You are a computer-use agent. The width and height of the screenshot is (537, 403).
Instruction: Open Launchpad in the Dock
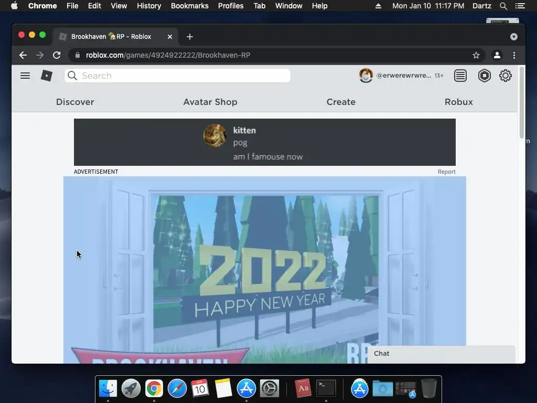pyautogui.click(x=131, y=388)
